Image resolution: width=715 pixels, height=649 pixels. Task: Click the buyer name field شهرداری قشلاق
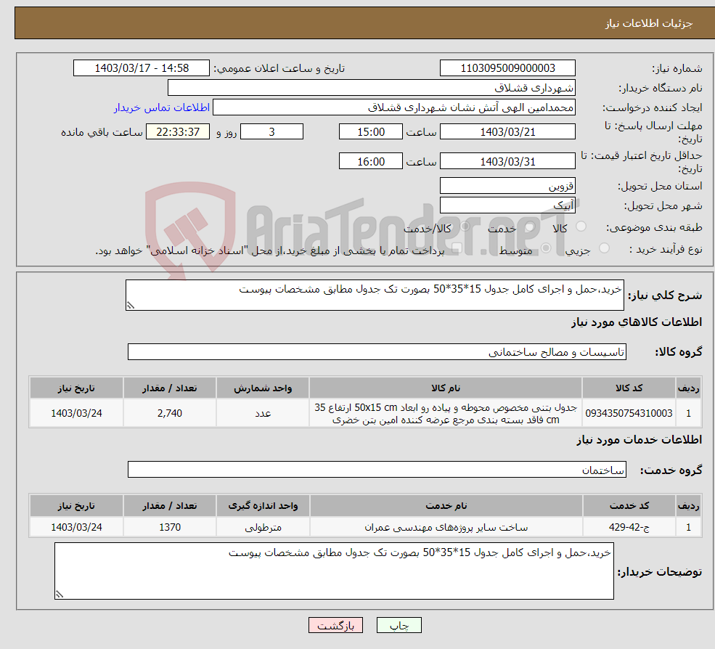point(371,88)
